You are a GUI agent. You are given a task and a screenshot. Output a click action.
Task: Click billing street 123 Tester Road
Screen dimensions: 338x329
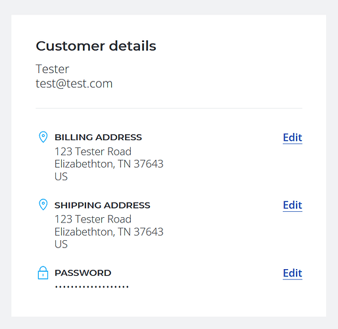(93, 151)
